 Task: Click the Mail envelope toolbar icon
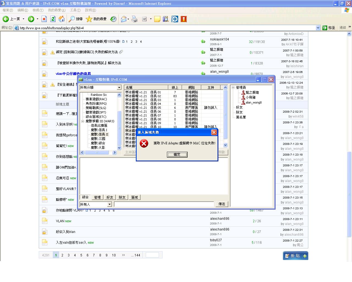coord(124,19)
